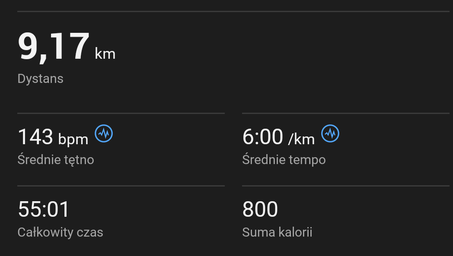Tap the average pace chart icon

tap(330, 133)
